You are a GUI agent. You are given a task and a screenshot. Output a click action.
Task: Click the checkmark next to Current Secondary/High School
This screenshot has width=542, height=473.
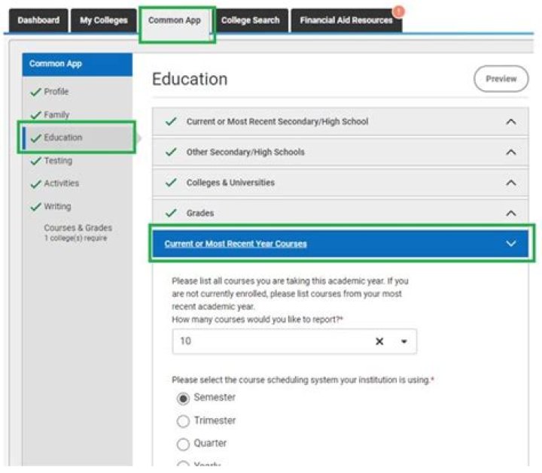[171, 122]
